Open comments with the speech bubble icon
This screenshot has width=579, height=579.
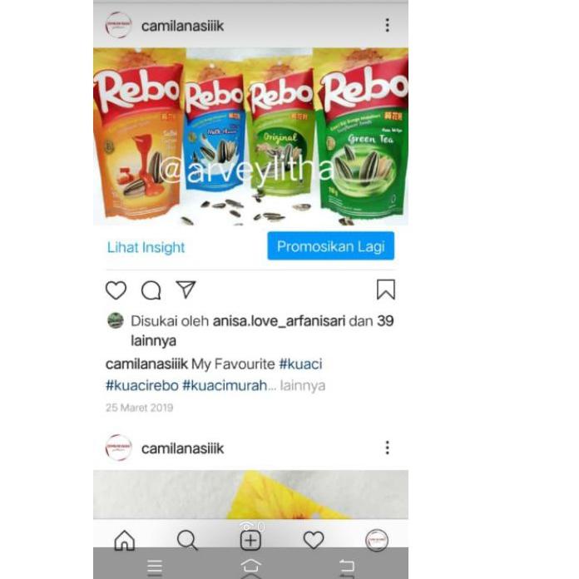pyautogui.click(x=151, y=290)
